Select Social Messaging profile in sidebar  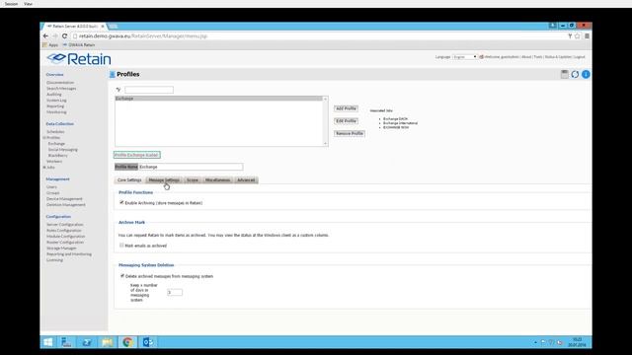(63, 150)
